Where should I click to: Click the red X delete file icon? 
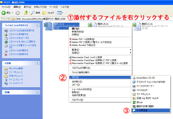(6, 55)
